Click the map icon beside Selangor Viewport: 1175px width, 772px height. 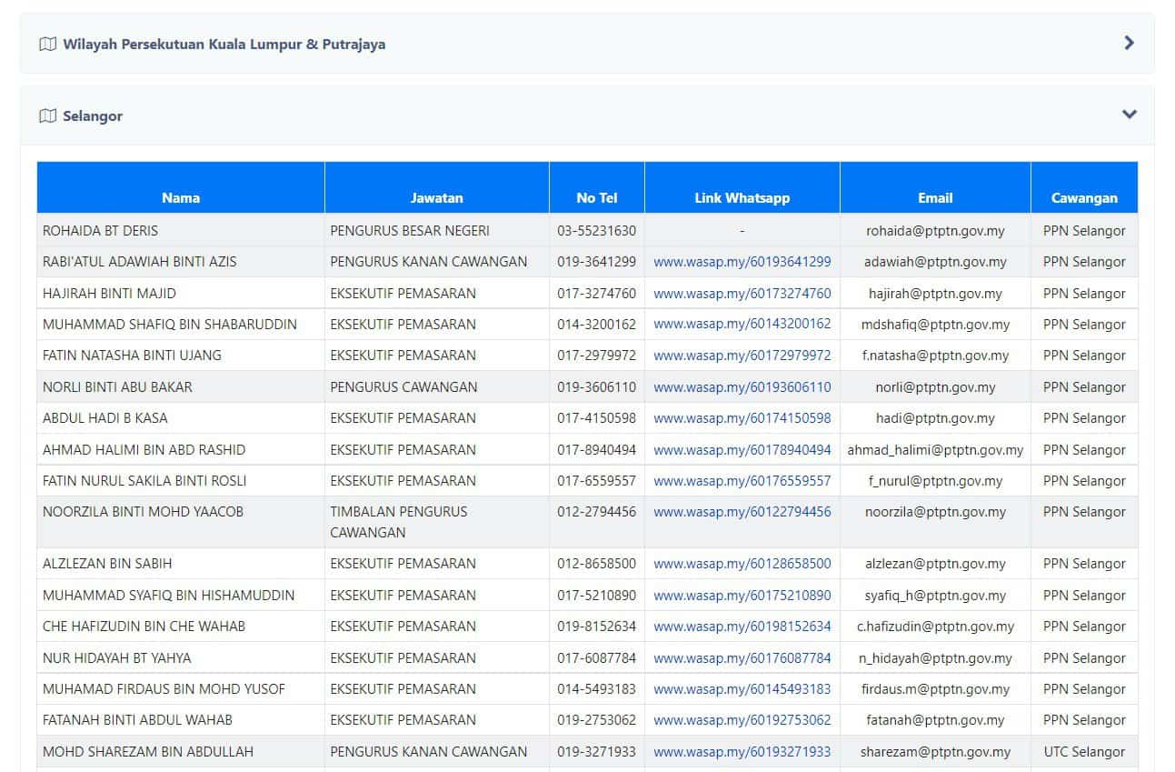tap(48, 116)
